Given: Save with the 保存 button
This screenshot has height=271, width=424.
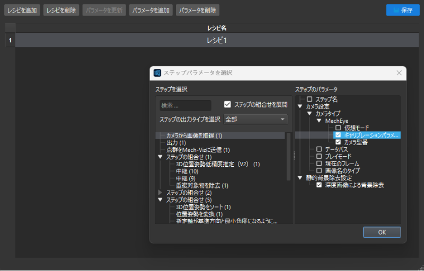Looking at the screenshot, I should (x=403, y=10).
